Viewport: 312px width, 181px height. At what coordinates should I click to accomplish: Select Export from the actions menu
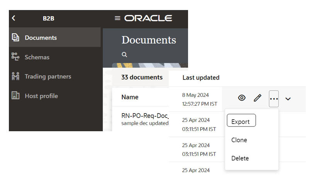click(x=241, y=122)
